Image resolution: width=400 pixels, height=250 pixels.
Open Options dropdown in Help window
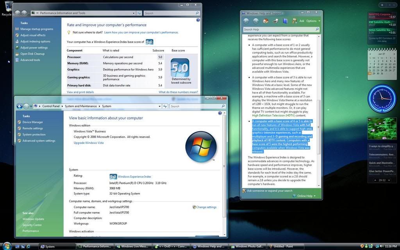(x=313, y=21)
